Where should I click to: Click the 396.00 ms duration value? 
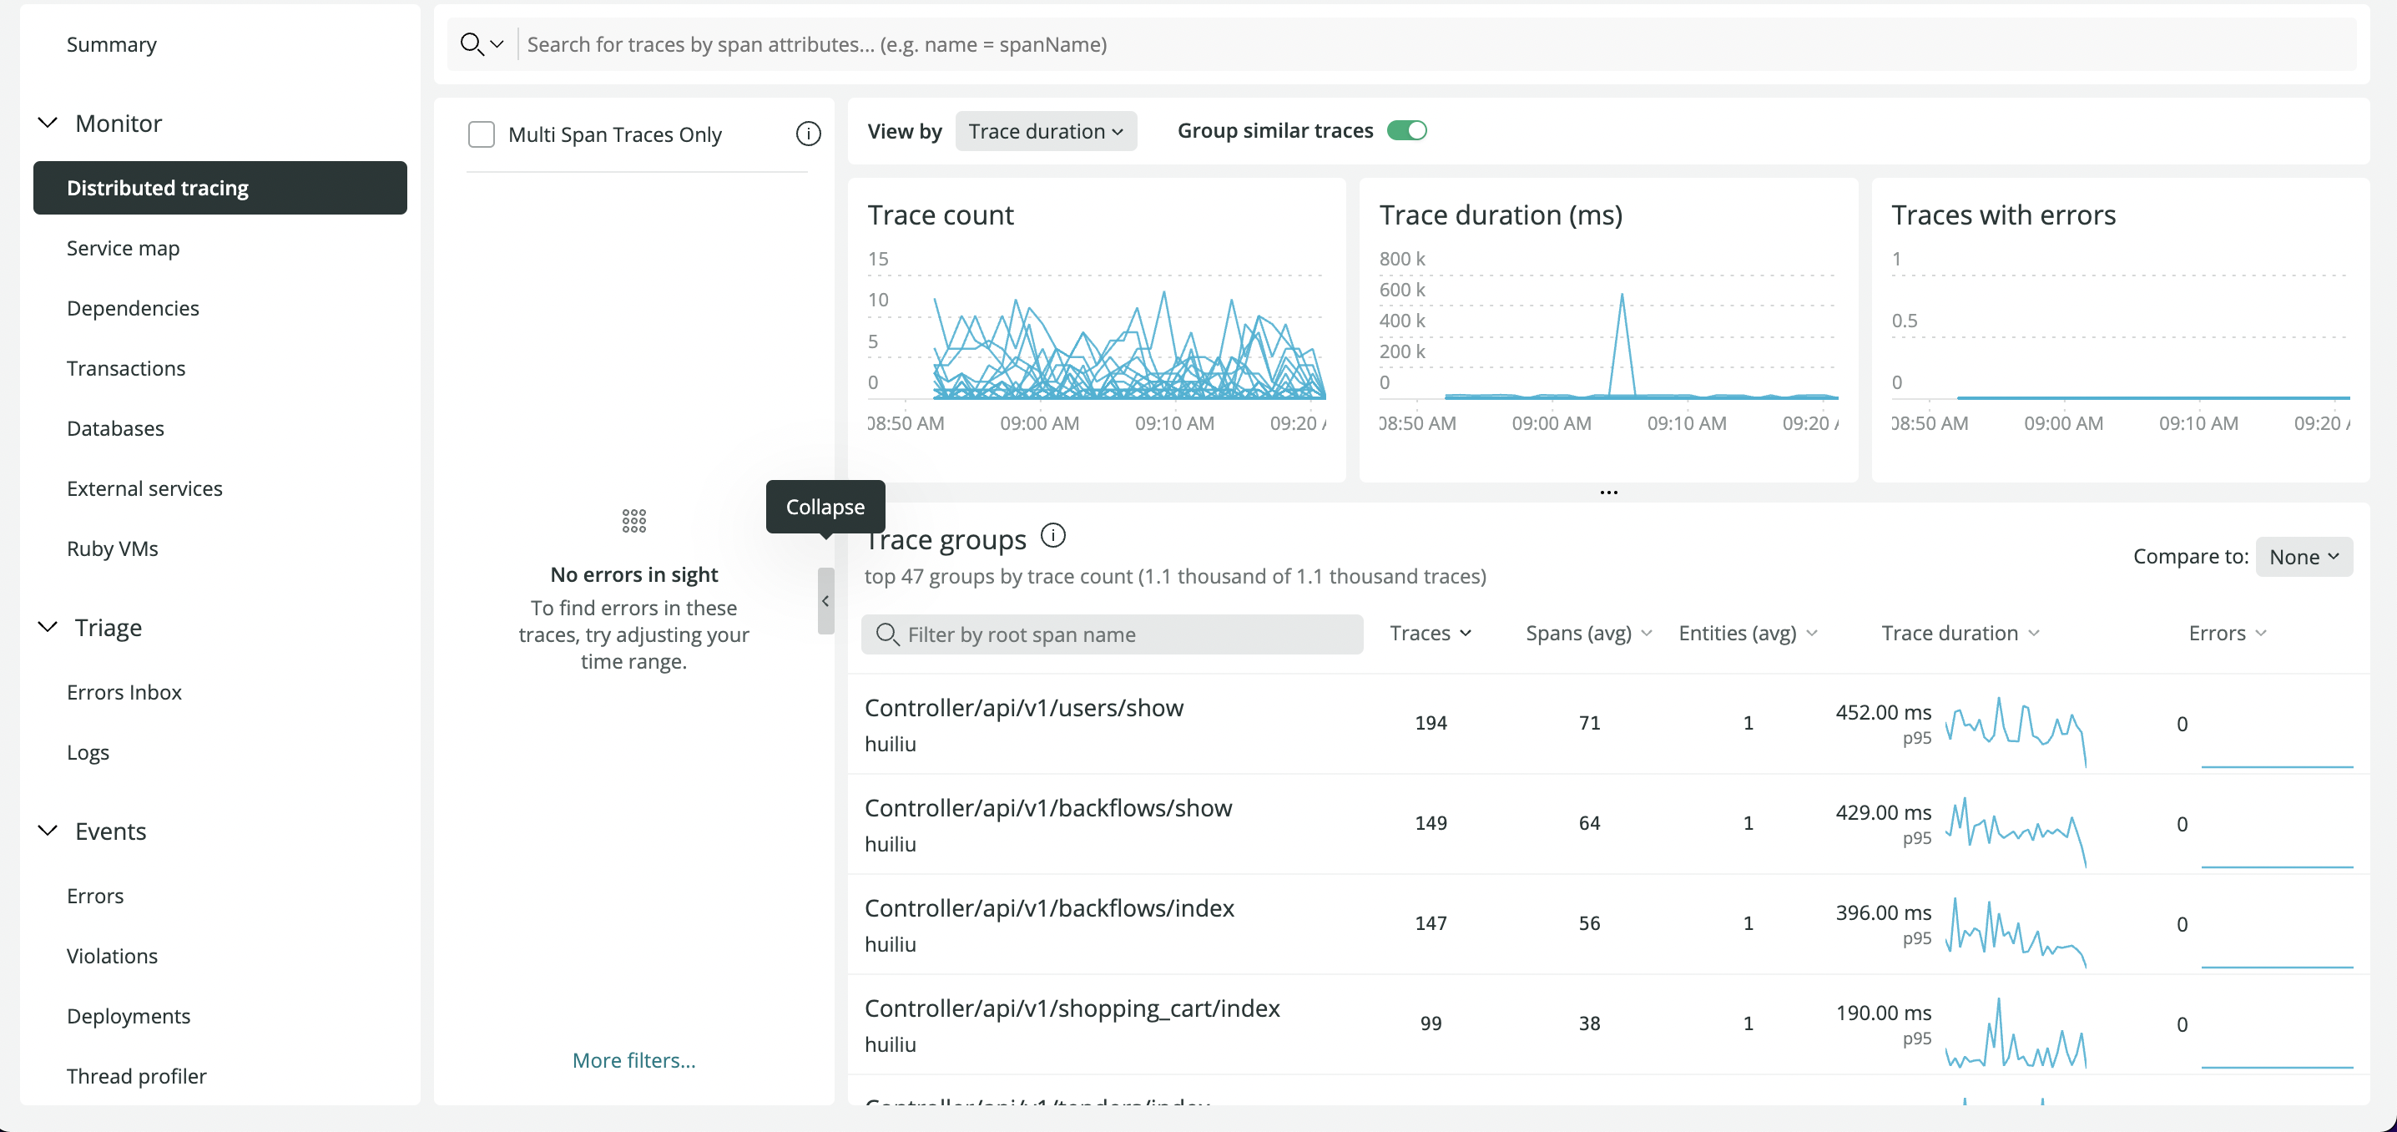pyautogui.click(x=1884, y=912)
